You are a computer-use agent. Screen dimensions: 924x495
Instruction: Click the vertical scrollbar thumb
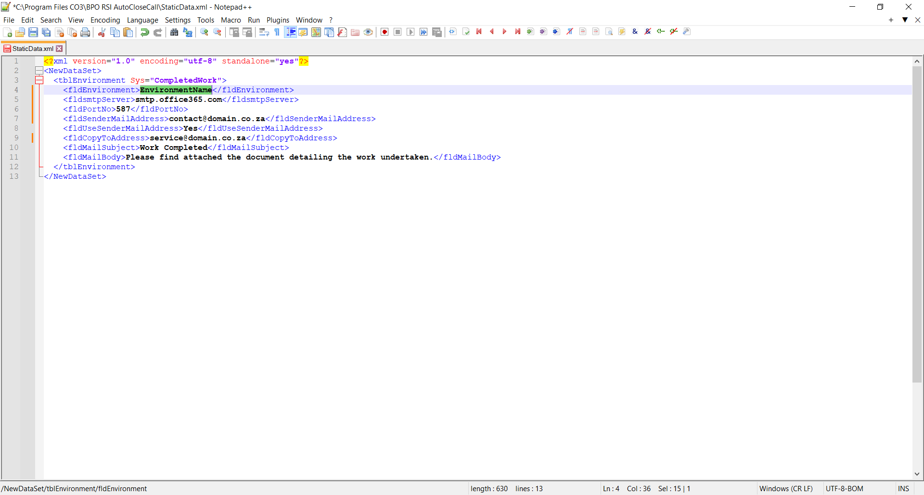917,224
